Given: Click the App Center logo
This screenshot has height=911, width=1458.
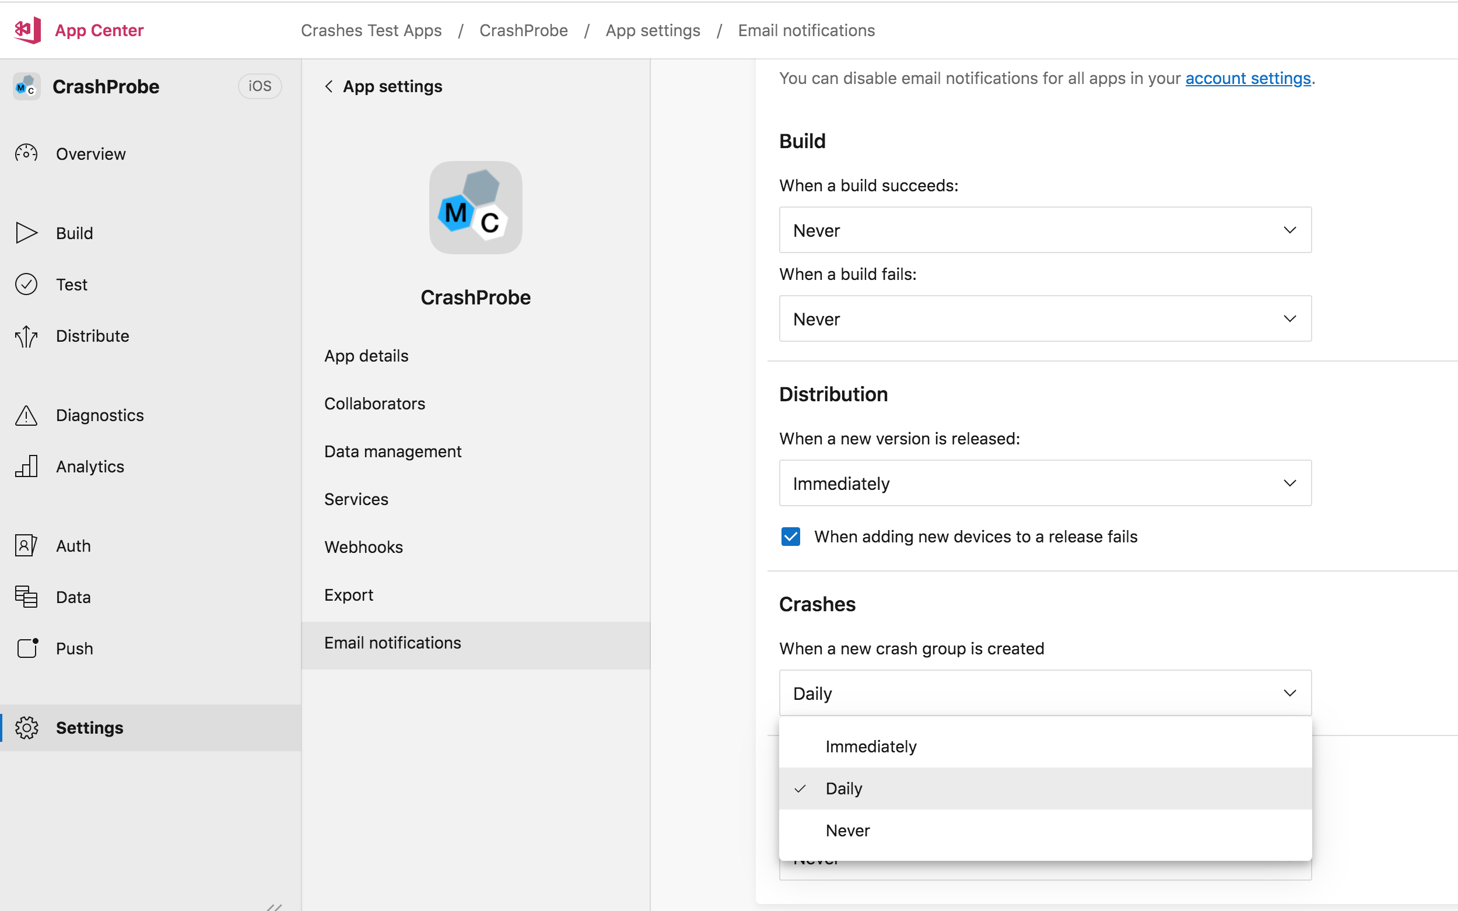Looking at the screenshot, I should [26, 30].
